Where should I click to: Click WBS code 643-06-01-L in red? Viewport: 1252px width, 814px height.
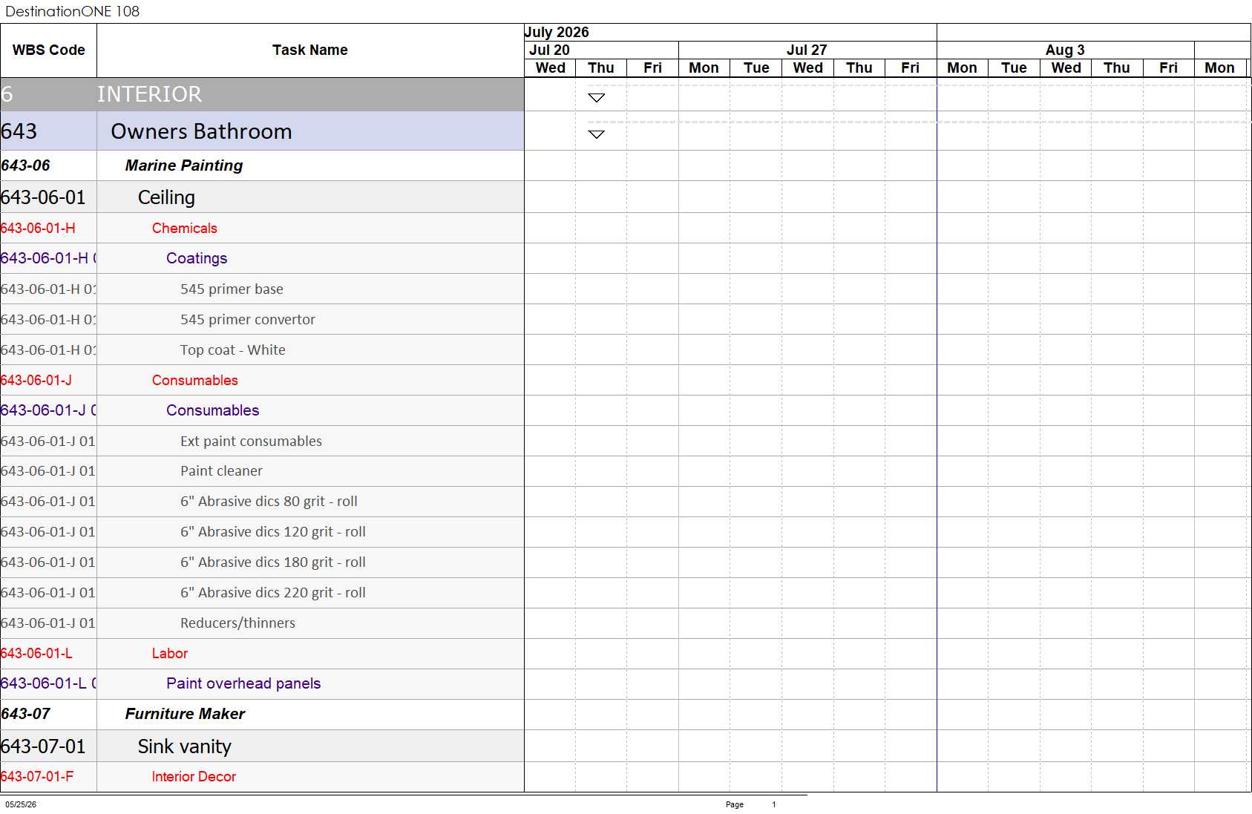[x=36, y=654]
